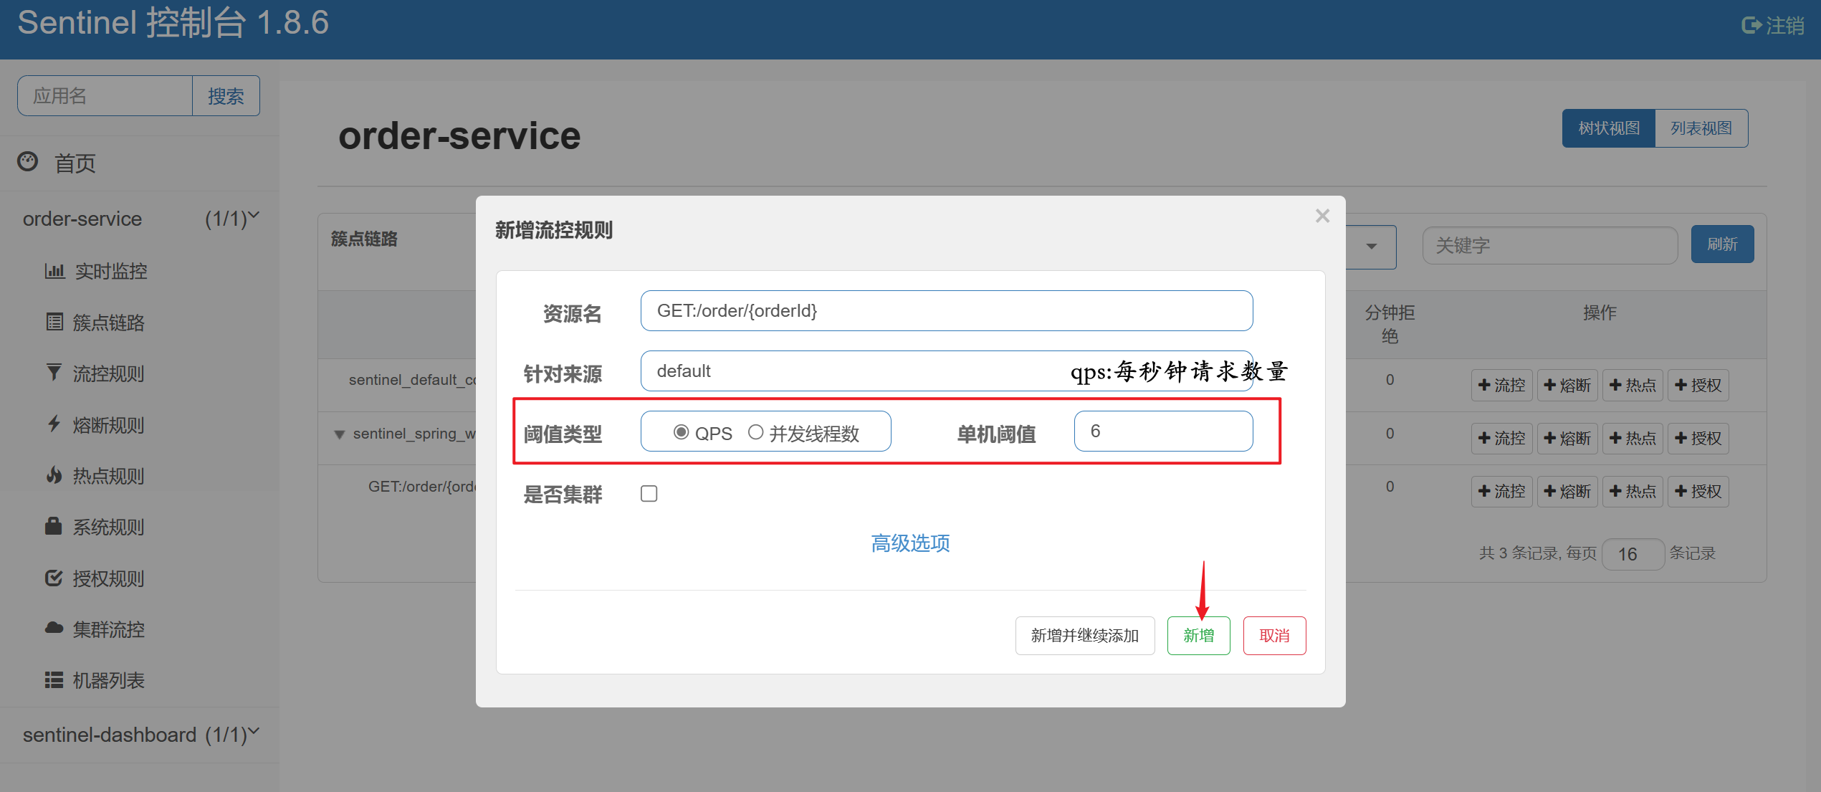Select the GET:/order/{ord resource row text
The image size is (1821, 792).
coord(422,487)
